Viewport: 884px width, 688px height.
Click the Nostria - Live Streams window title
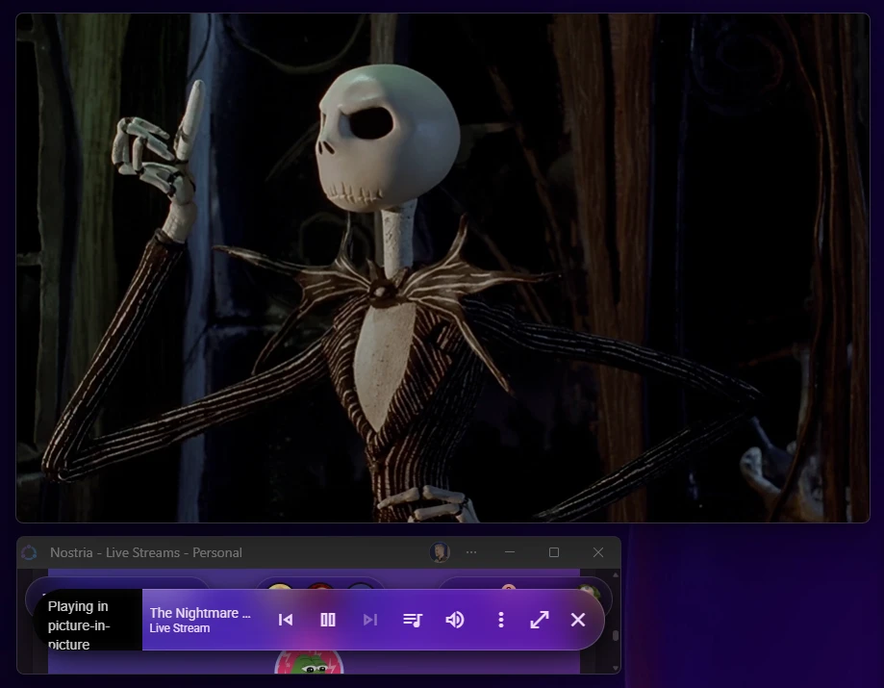[146, 552]
